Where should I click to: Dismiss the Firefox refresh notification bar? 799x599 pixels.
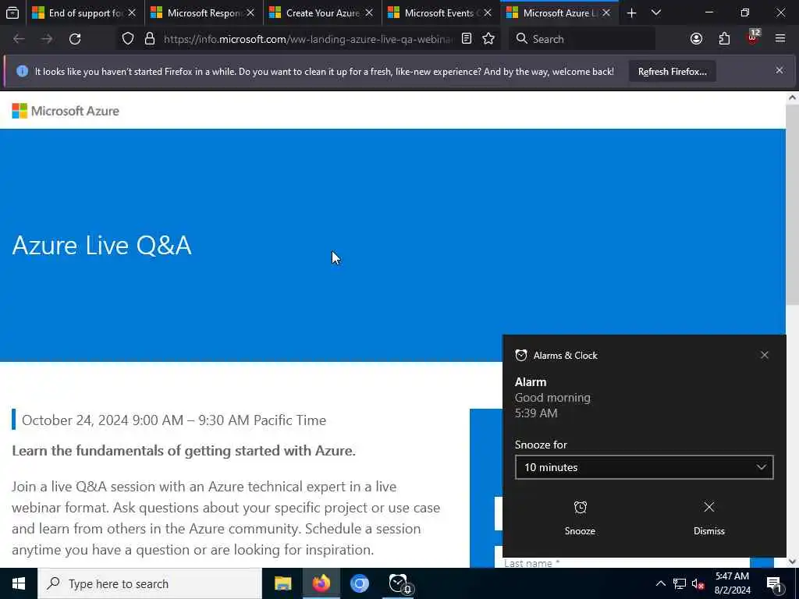[779, 70]
